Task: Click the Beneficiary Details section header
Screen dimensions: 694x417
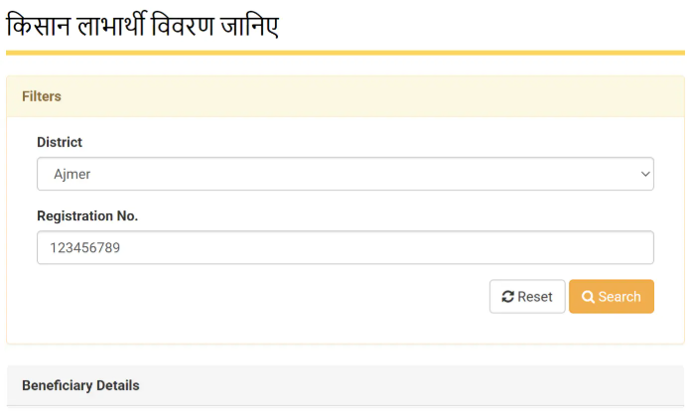Action: coord(80,385)
